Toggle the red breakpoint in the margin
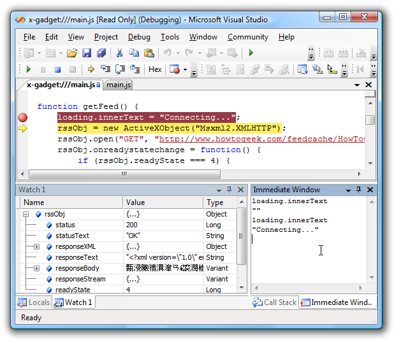The width and height of the screenshot is (394, 340). (22, 117)
